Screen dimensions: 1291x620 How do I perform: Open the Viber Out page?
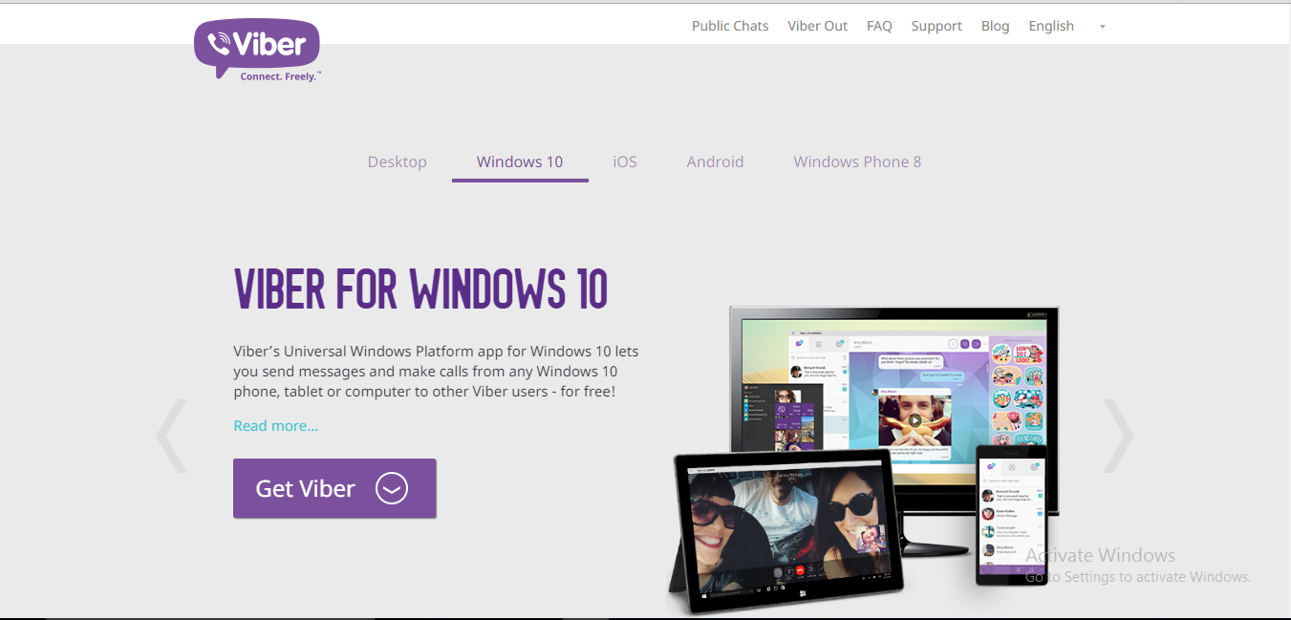pos(817,26)
